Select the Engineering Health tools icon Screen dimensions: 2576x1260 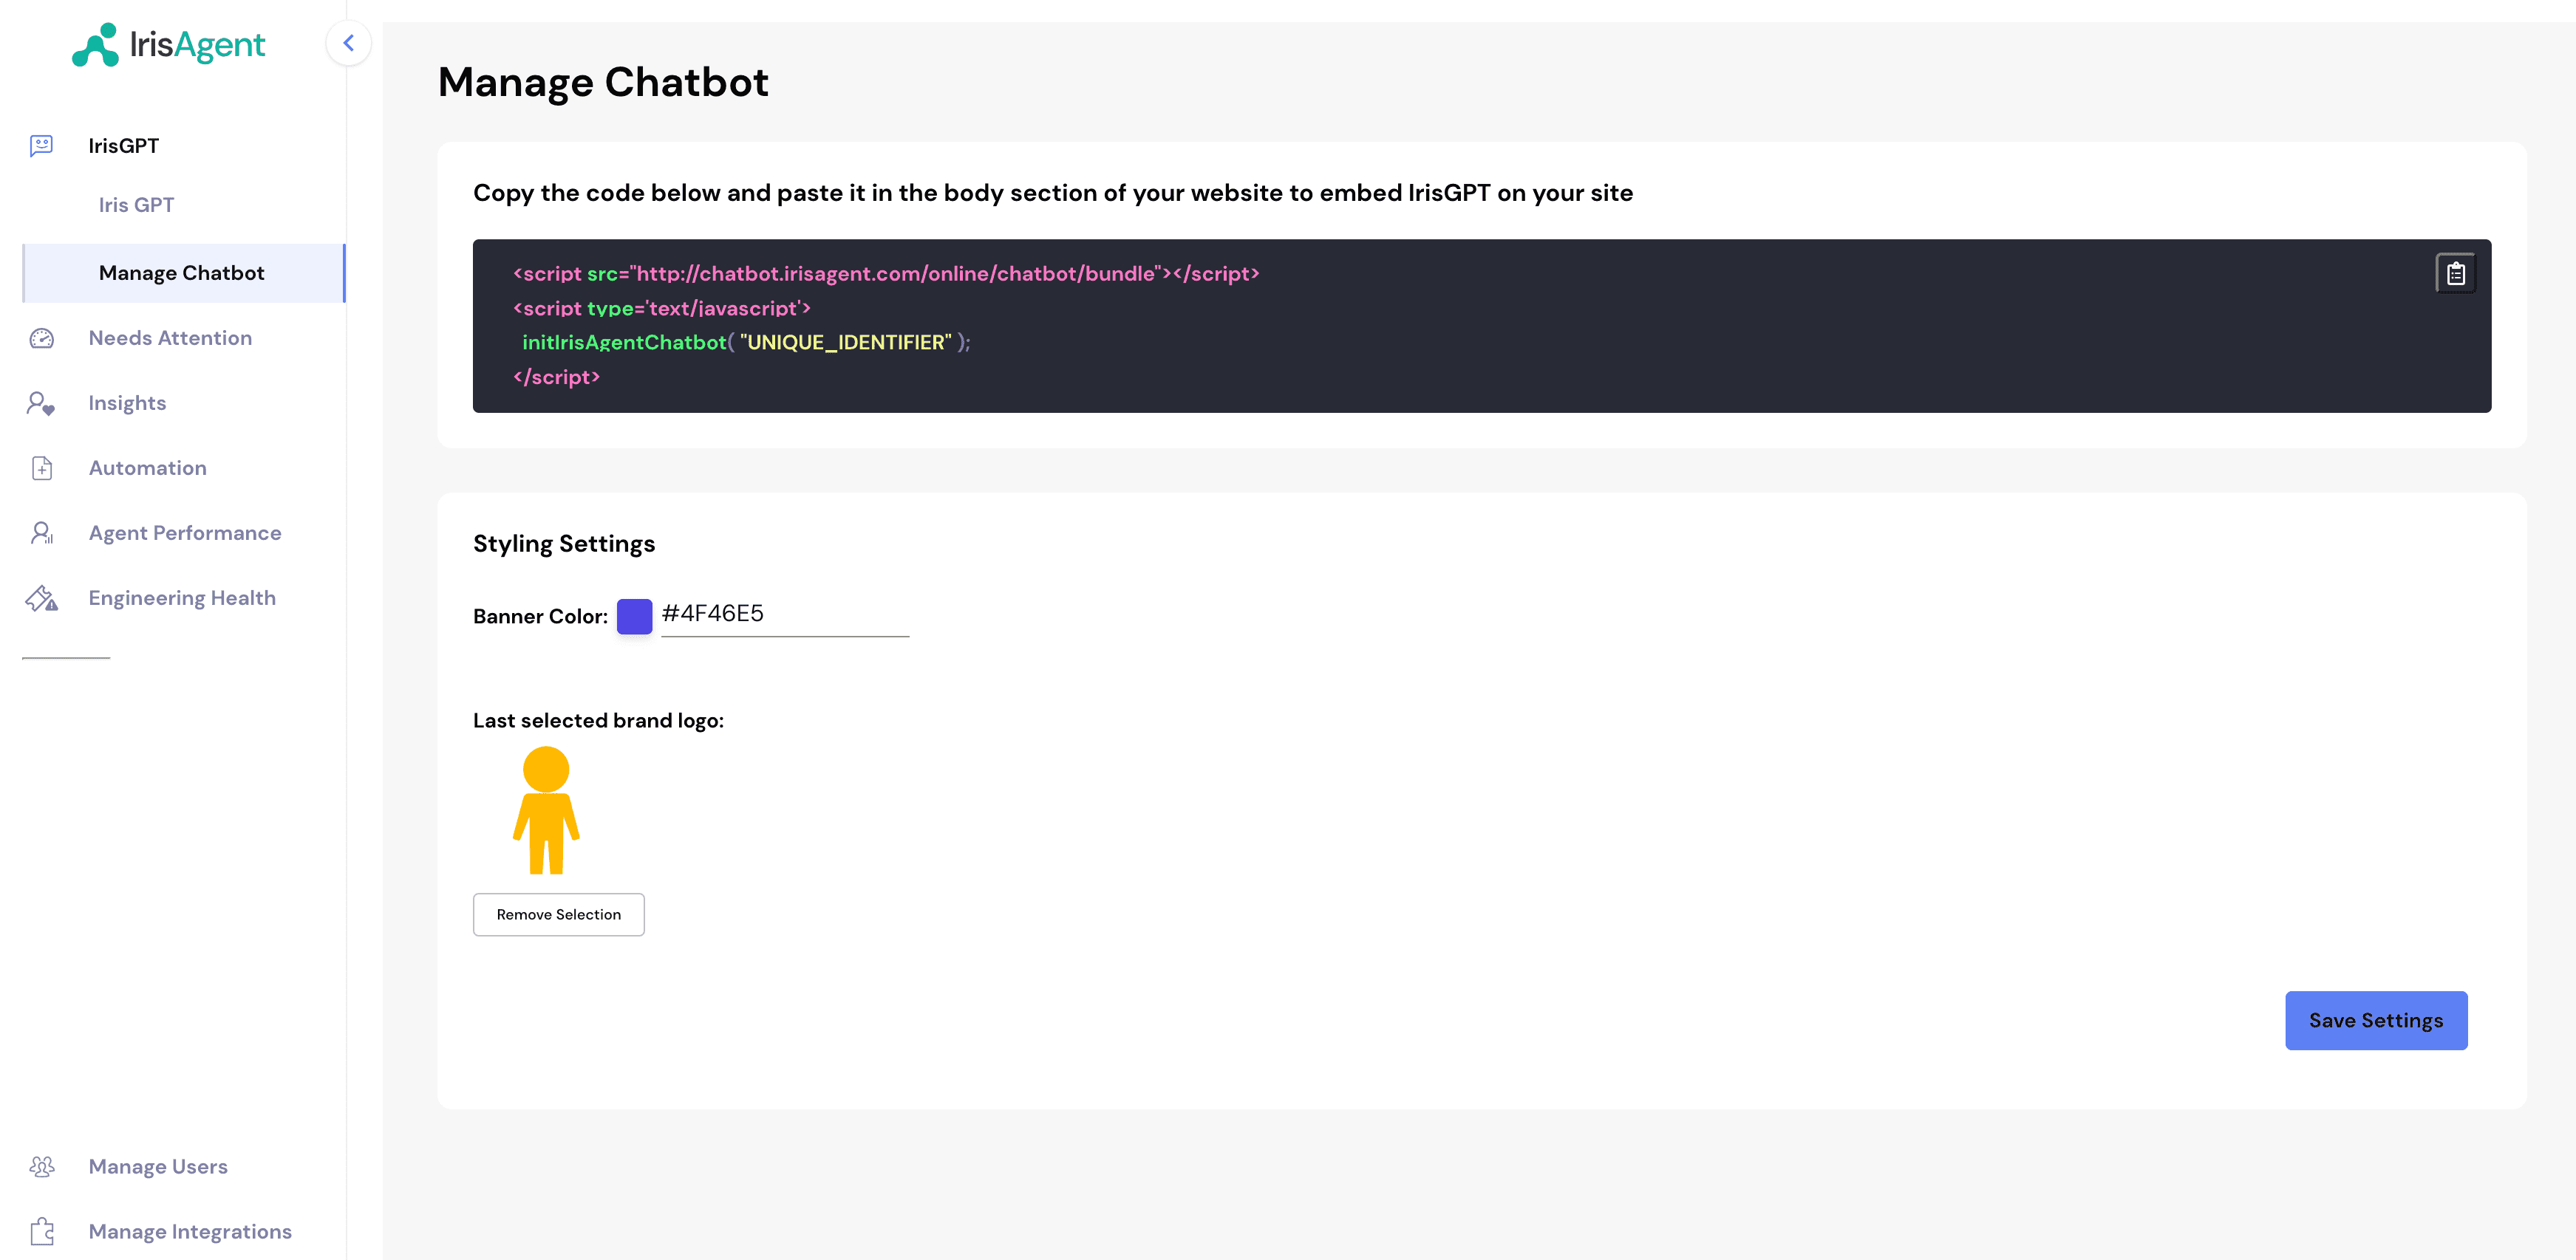tap(41, 598)
